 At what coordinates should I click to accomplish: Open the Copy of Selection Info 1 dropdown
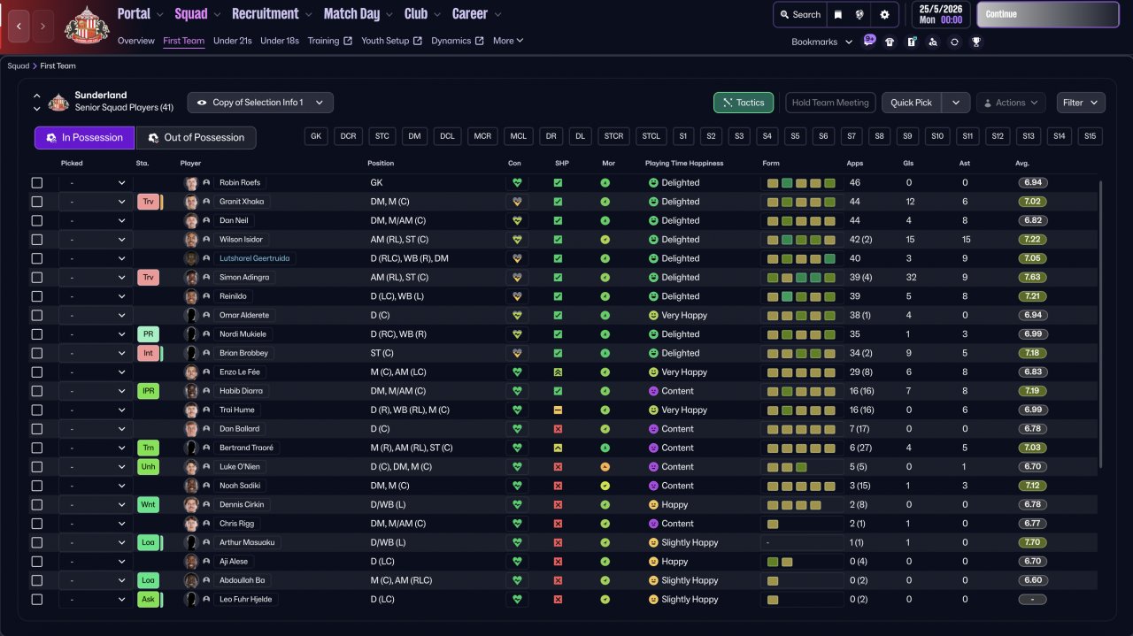pyautogui.click(x=260, y=103)
